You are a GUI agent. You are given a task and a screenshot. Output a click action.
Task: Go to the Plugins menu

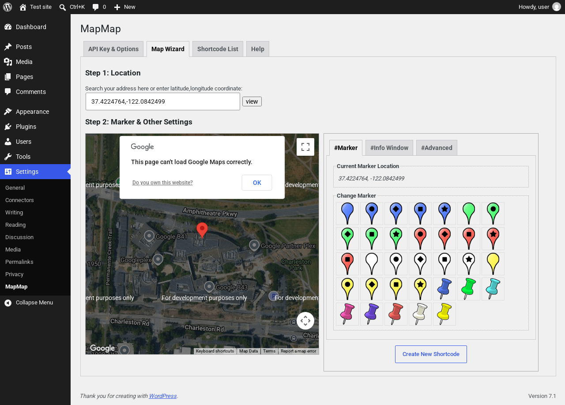[x=35, y=127]
